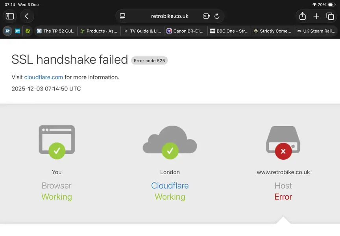Image resolution: width=340 pixels, height=236 pixels.
Task: Switch to the BBC One tab
Action: [x=229, y=31]
